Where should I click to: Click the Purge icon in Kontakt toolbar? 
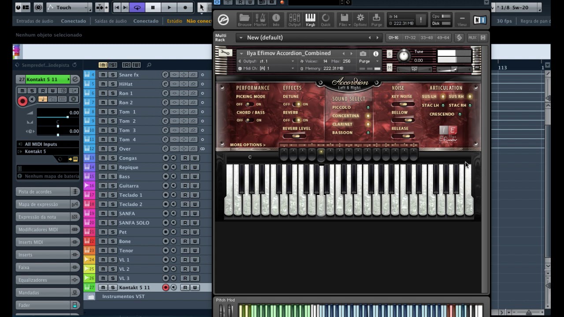pyautogui.click(x=377, y=19)
